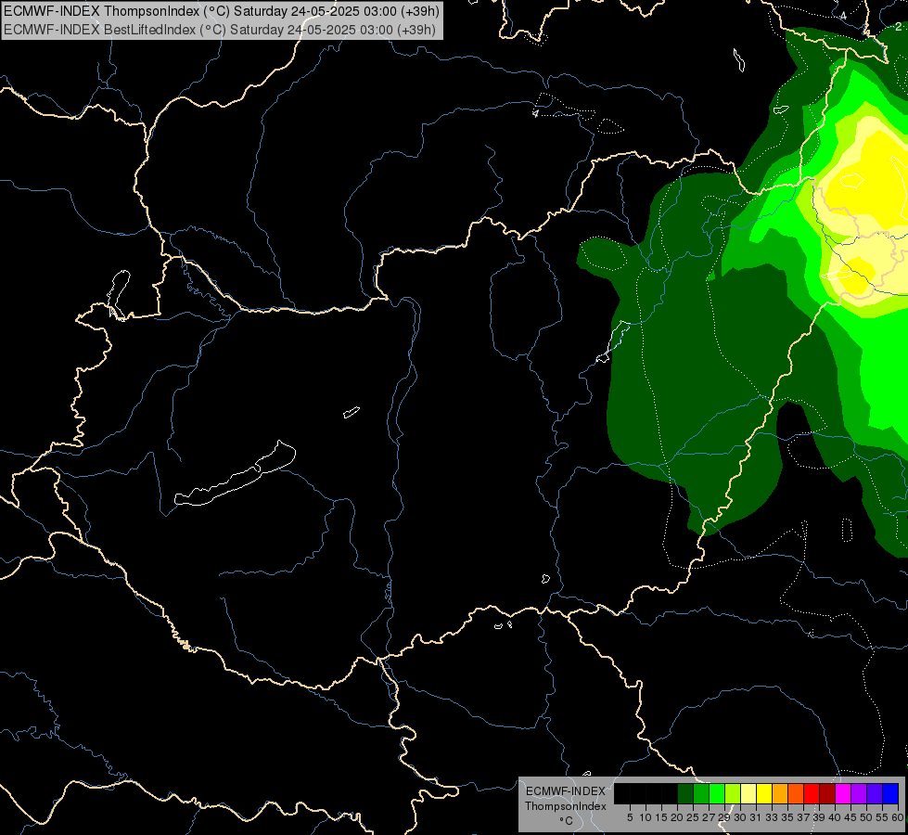Click the legend scale value 45
This screenshot has height=835, width=908.
(850, 817)
